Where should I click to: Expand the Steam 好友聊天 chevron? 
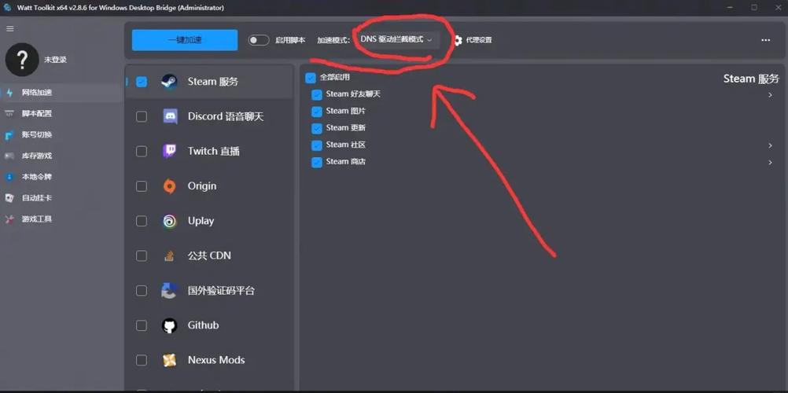770,95
